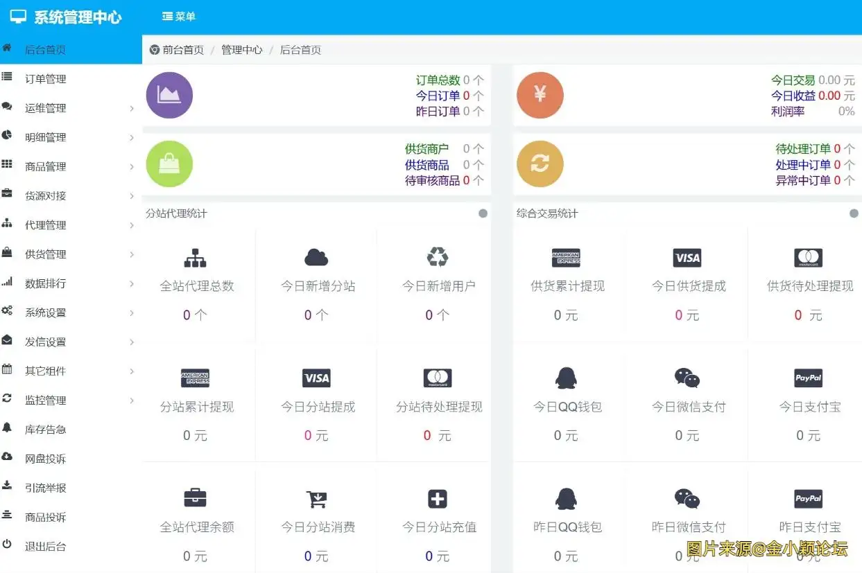Click the orange yen currency icon

(540, 95)
